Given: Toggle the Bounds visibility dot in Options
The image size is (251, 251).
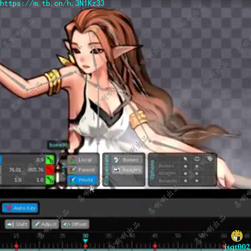Looking at the screenshot, I should (x=196, y=181).
